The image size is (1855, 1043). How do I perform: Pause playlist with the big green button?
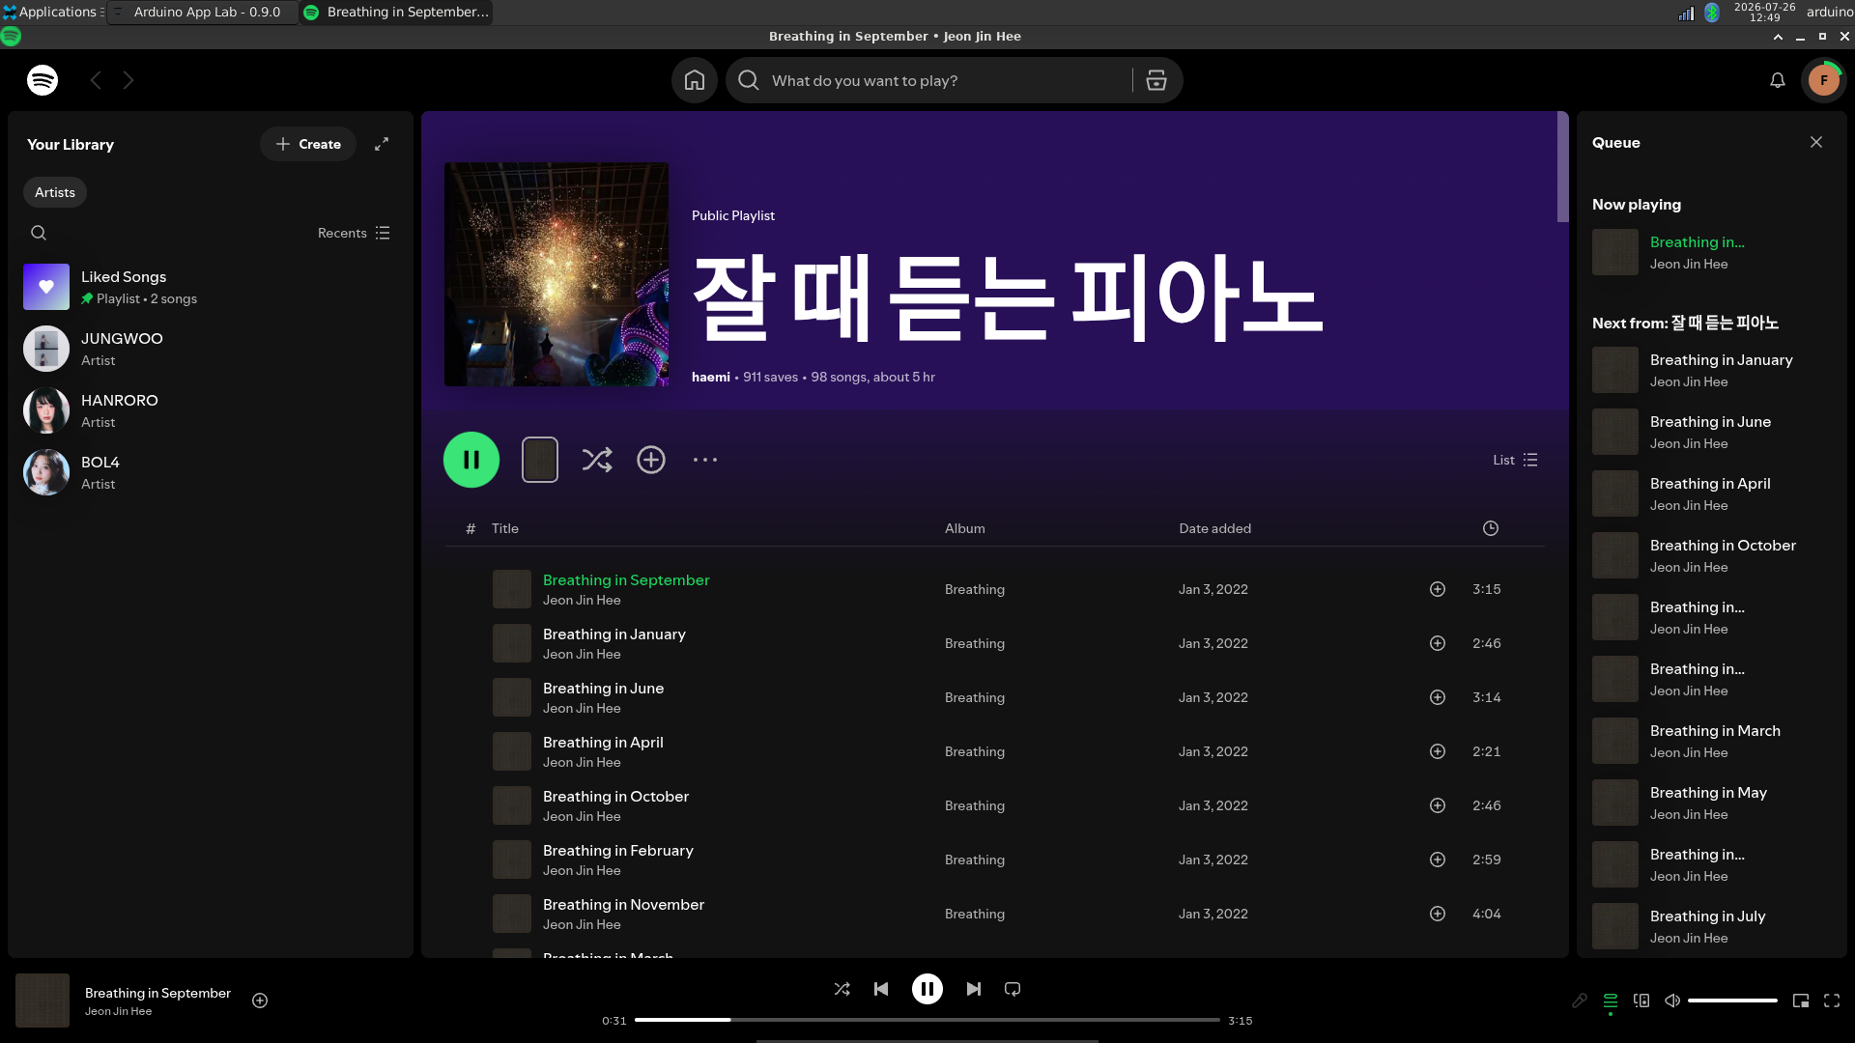[471, 460]
